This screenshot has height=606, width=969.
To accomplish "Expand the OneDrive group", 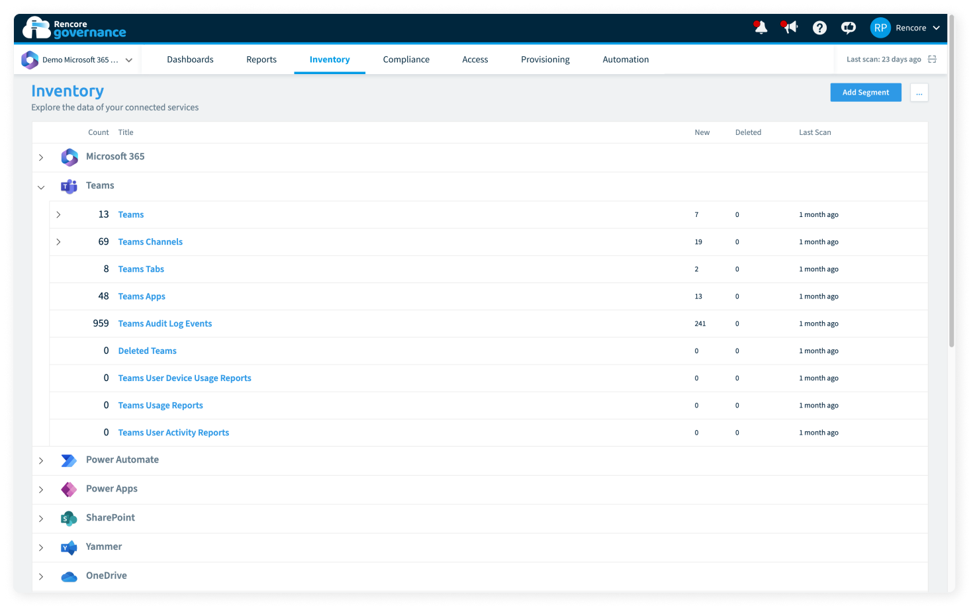I will tap(41, 577).
